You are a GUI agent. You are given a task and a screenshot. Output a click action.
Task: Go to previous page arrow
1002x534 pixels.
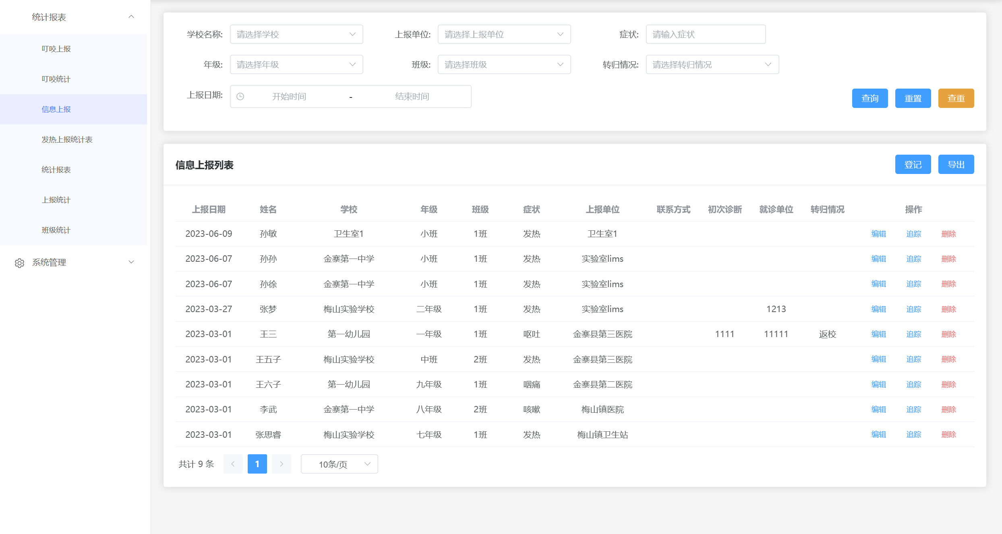coord(233,464)
